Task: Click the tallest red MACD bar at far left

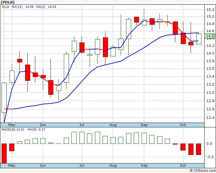Action: coord(4,153)
